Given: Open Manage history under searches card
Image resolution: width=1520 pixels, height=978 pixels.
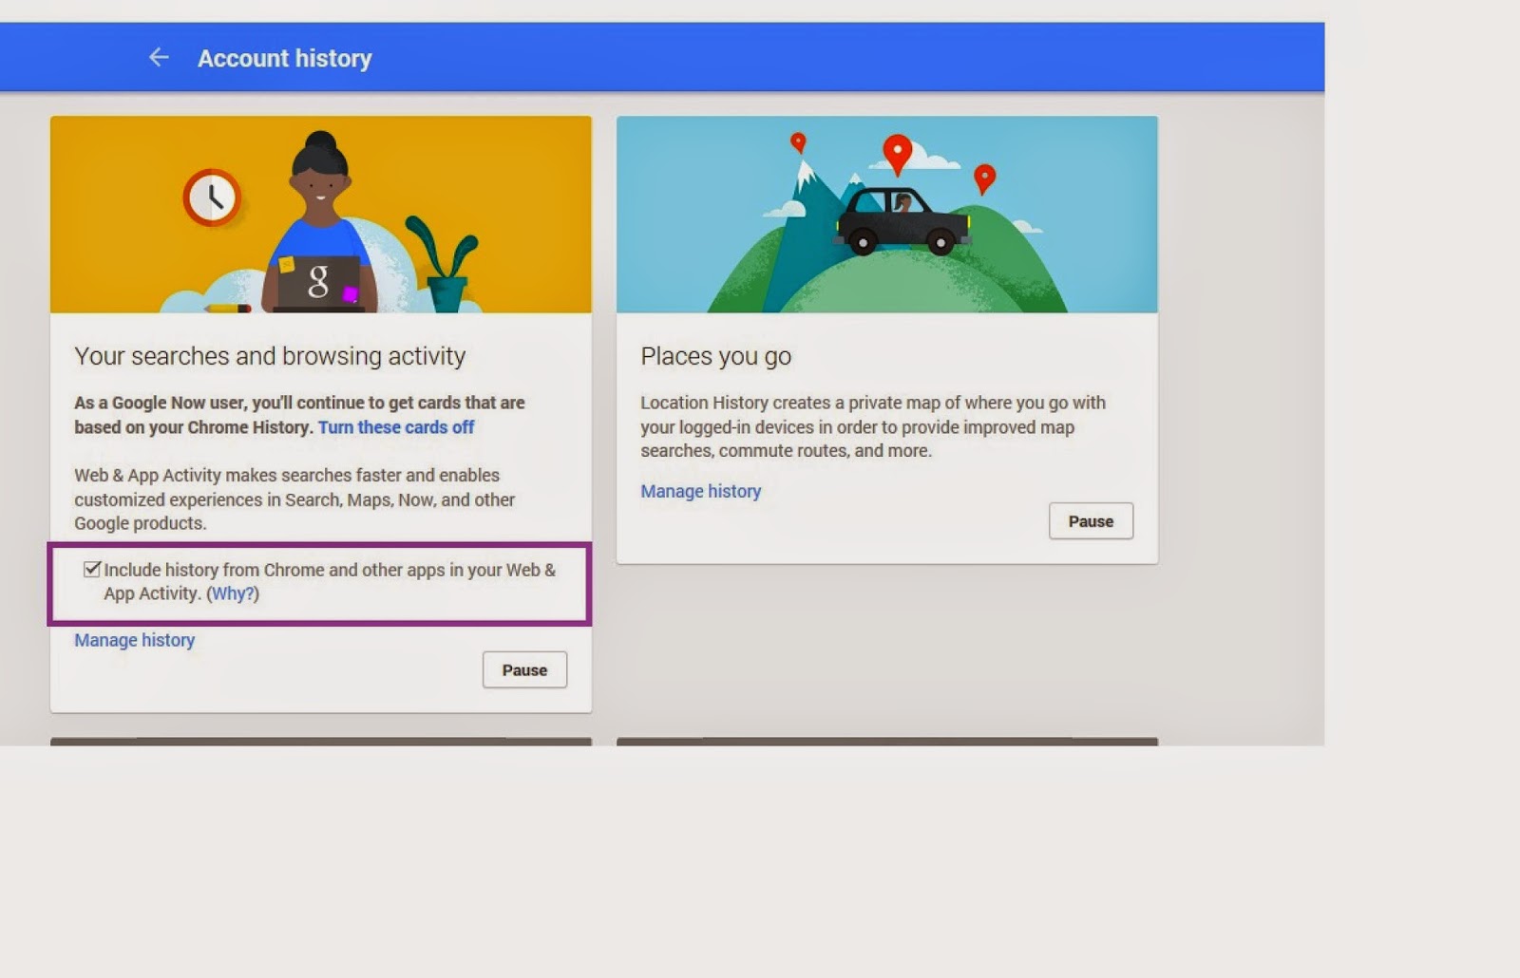Looking at the screenshot, I should (135, 640).
